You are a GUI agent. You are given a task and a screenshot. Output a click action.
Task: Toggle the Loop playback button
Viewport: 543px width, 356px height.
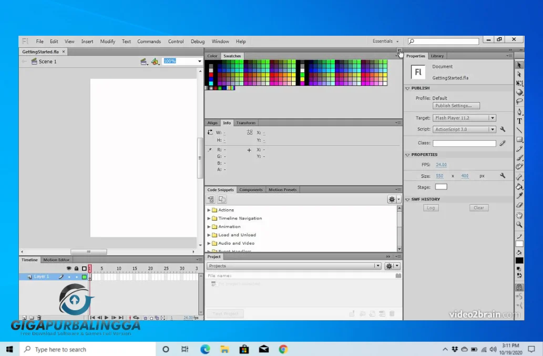click(137, 318)
